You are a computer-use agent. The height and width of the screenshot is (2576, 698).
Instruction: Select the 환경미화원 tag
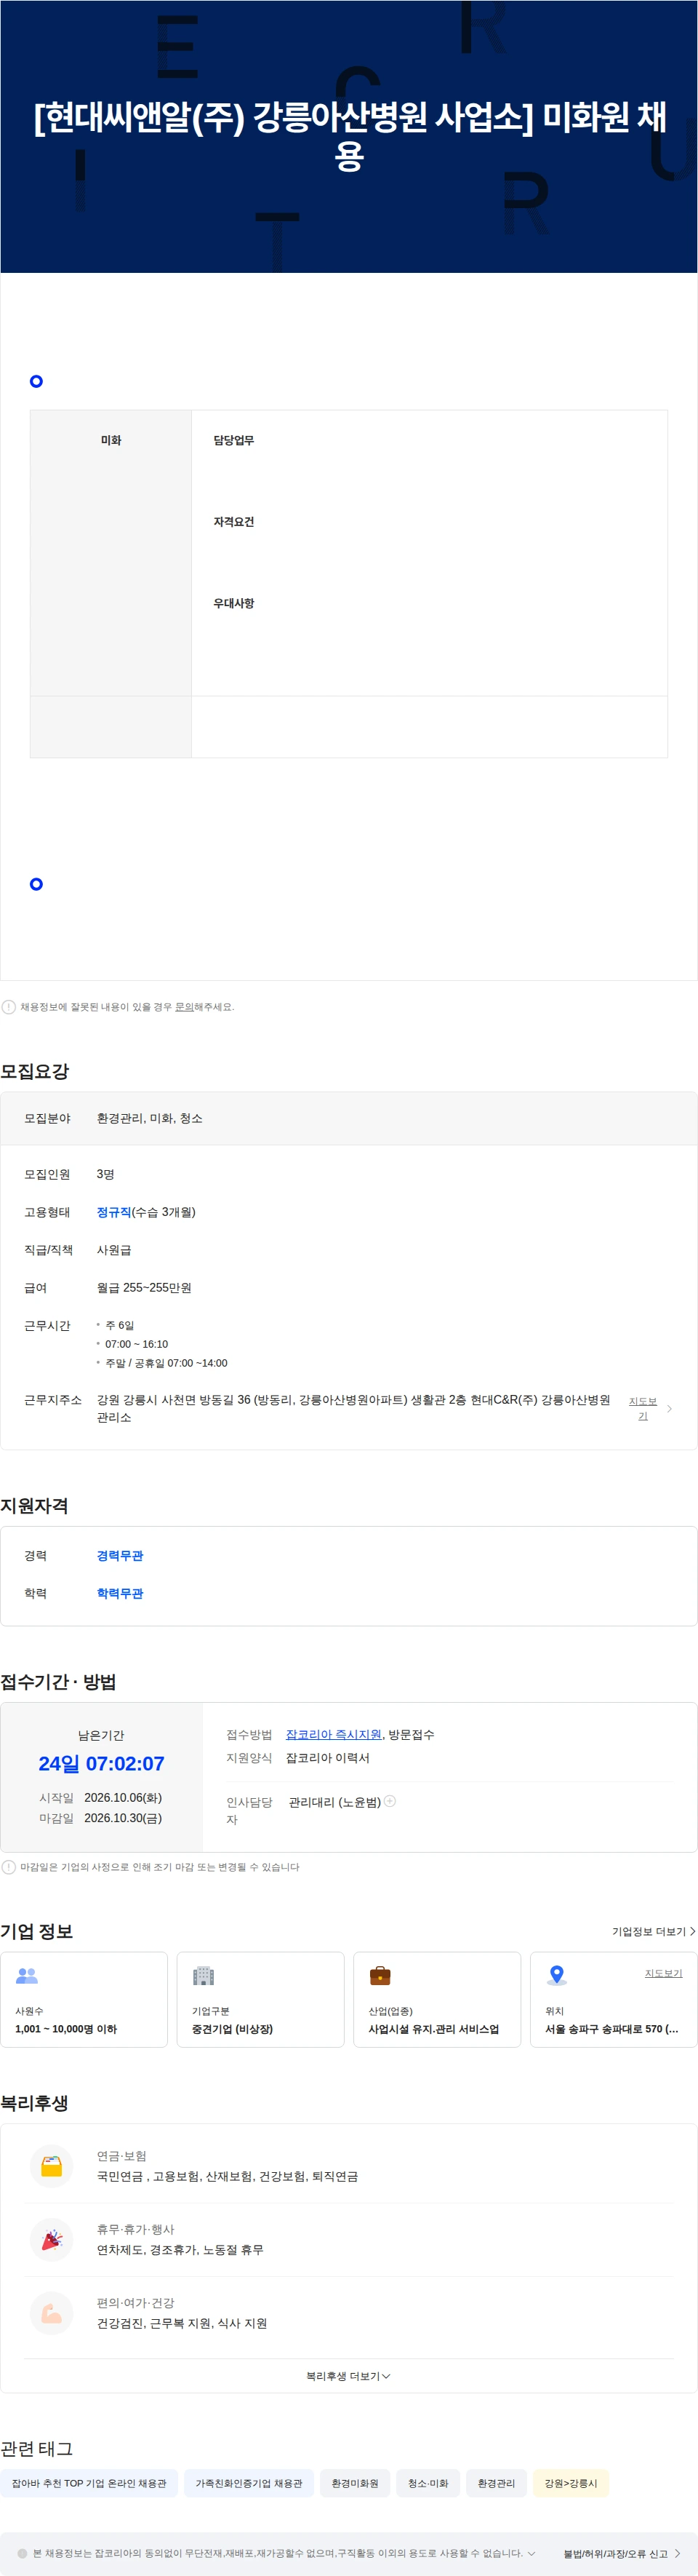point(355,2483)
